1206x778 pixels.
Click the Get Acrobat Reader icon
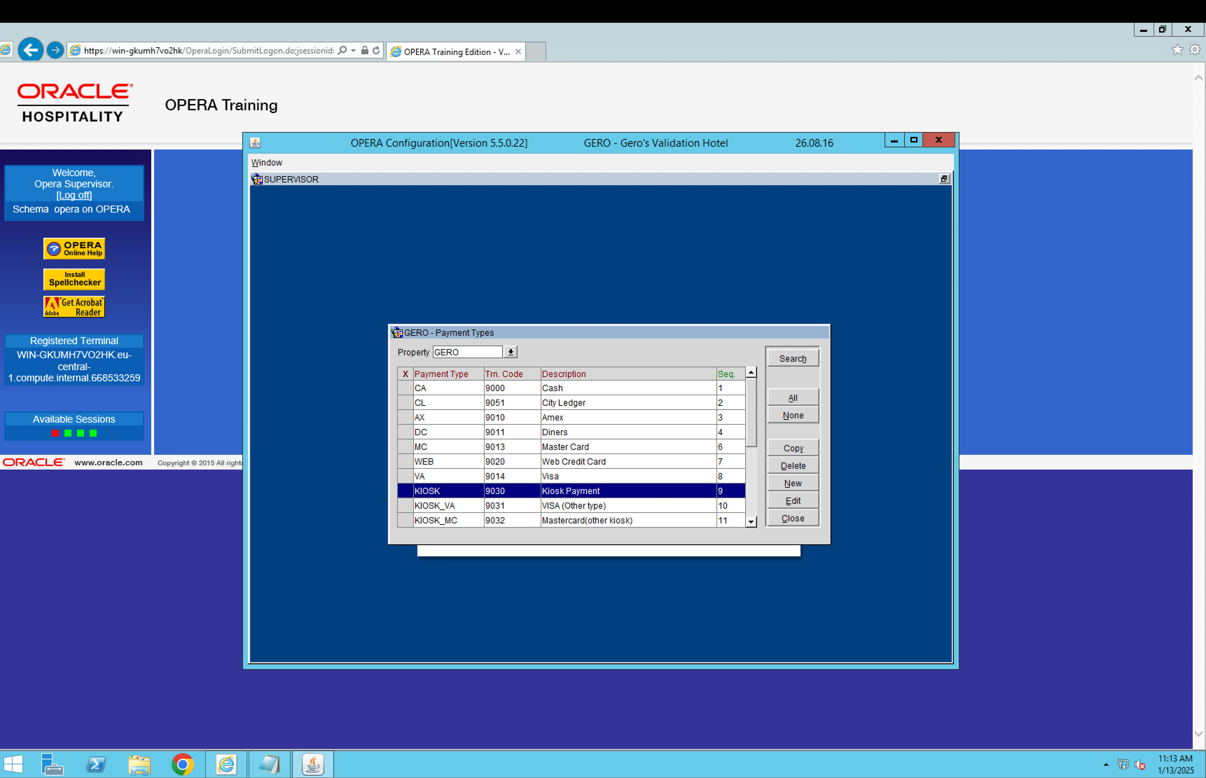coord(74,306)
